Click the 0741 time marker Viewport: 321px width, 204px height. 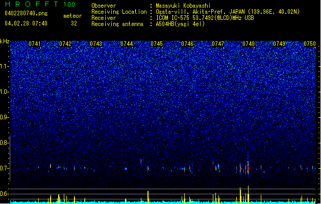(x=35, y=44)
